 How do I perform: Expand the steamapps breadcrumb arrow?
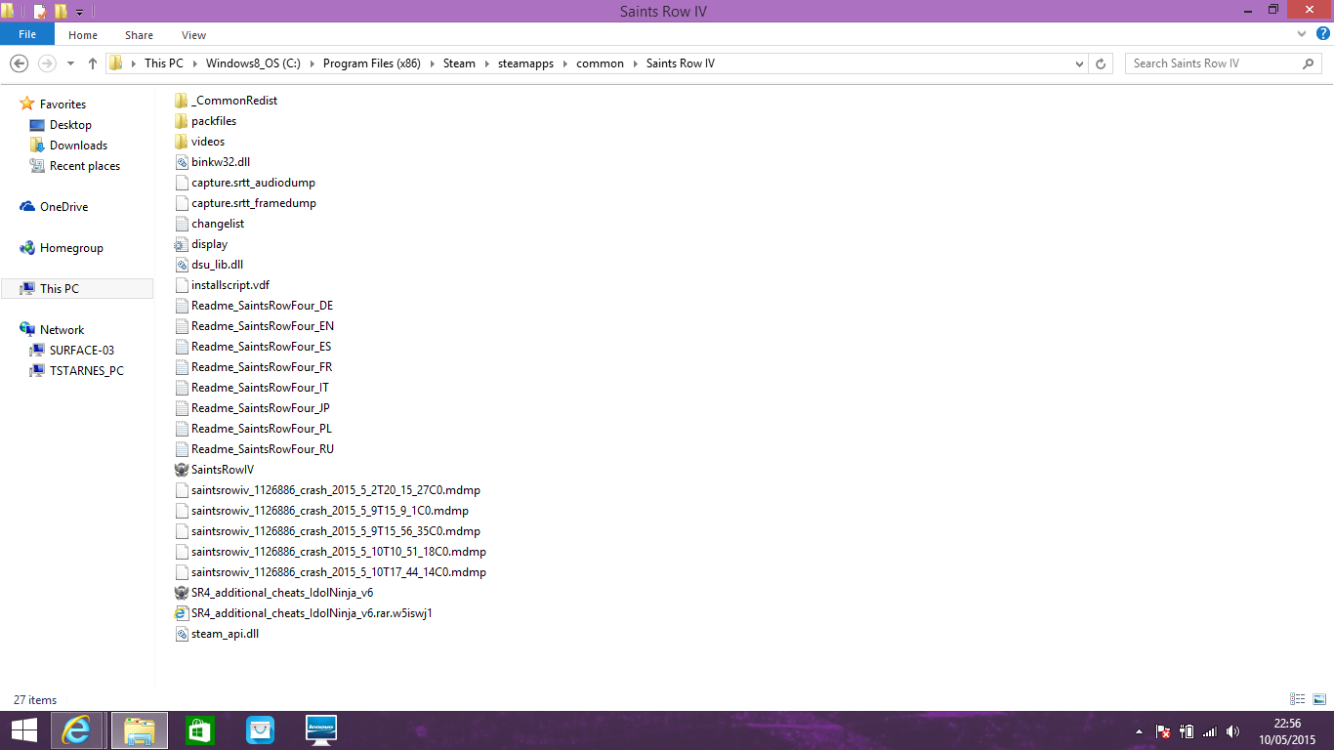[x=564, y=63]
